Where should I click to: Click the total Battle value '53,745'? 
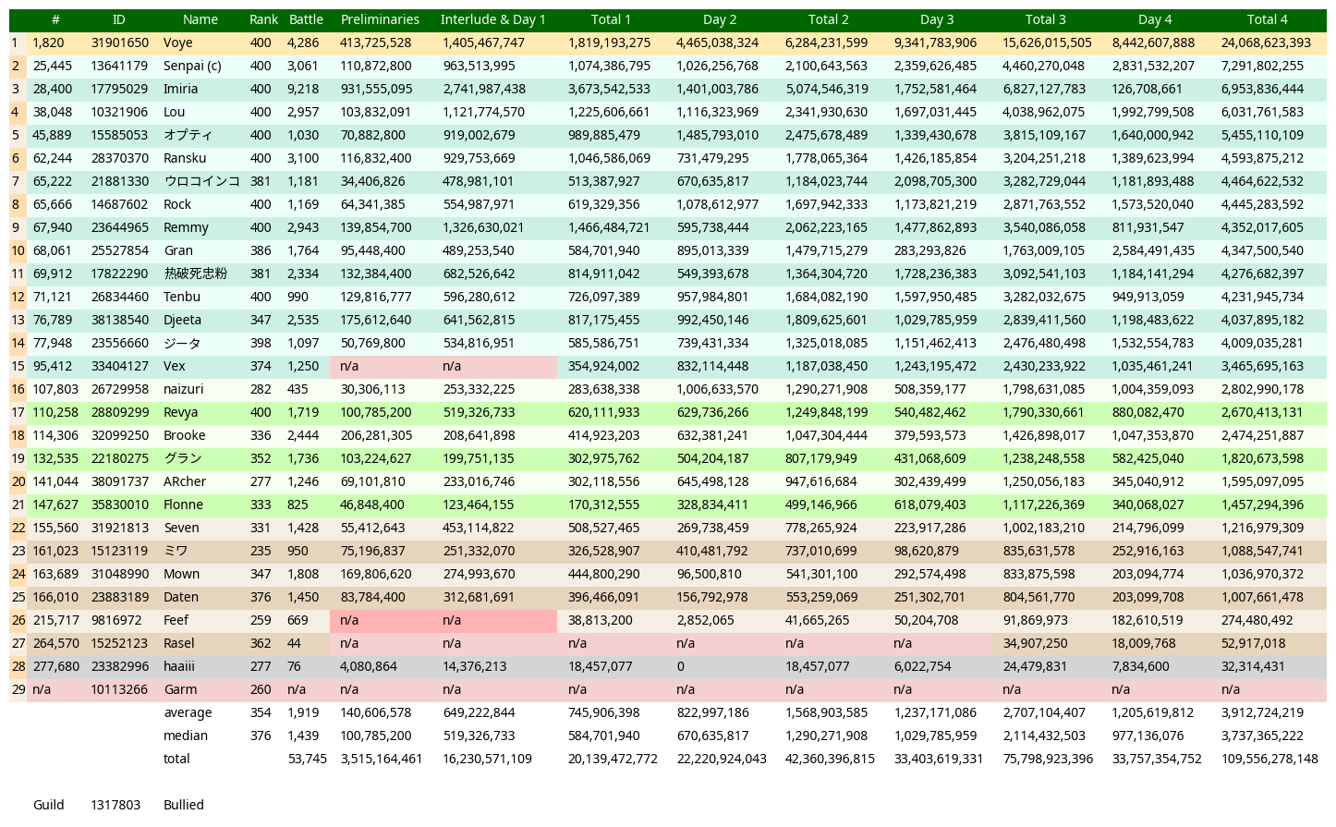(x=308, y=759)
